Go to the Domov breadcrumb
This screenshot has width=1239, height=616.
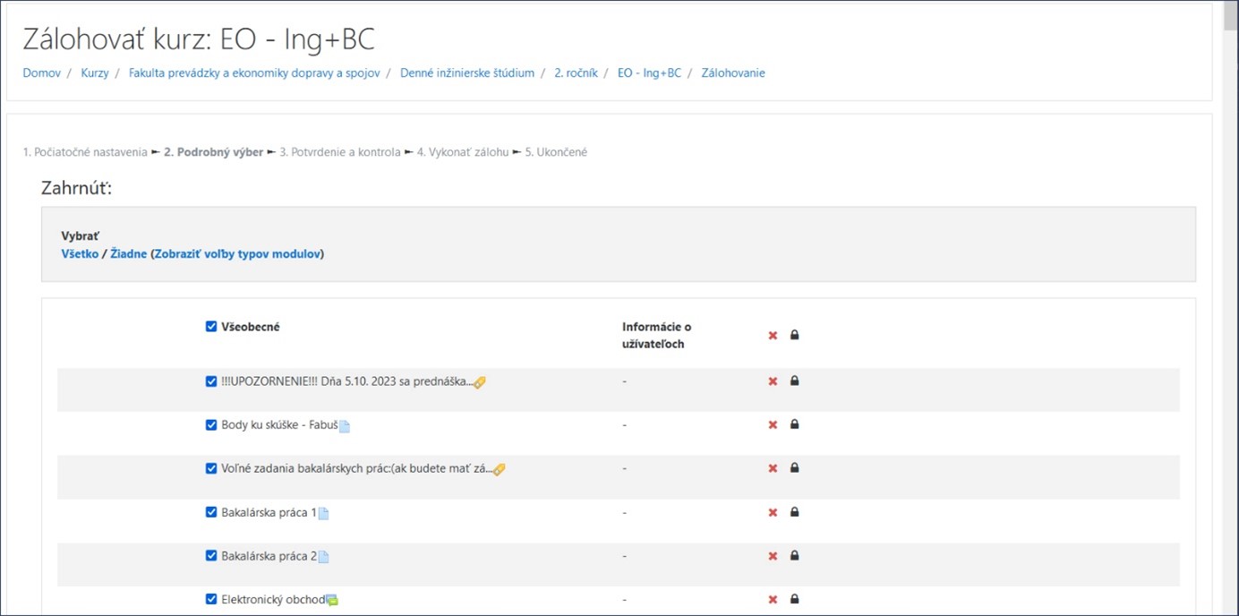click(x=42, y=73)
